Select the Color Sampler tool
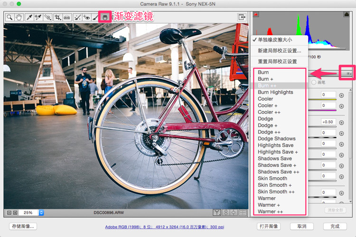This screenshot has width=356, height=237. tap(38, 17)
